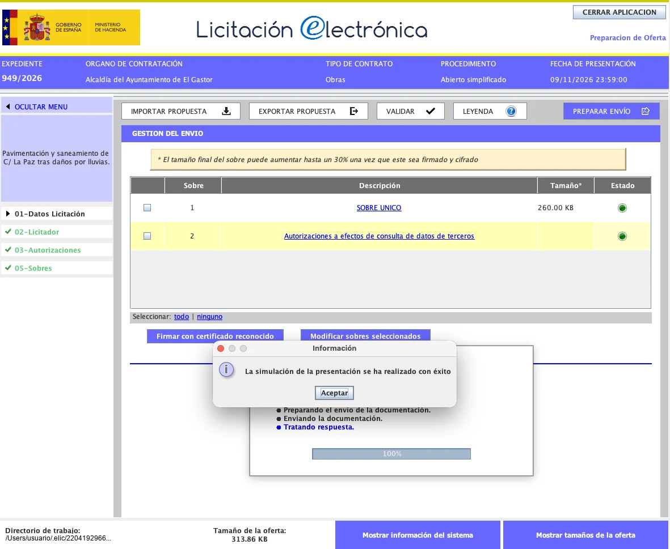The width and height of the screenshot is (670, 549).
Task: Open the SOBRE UNICO link
Action: [379, 208]
